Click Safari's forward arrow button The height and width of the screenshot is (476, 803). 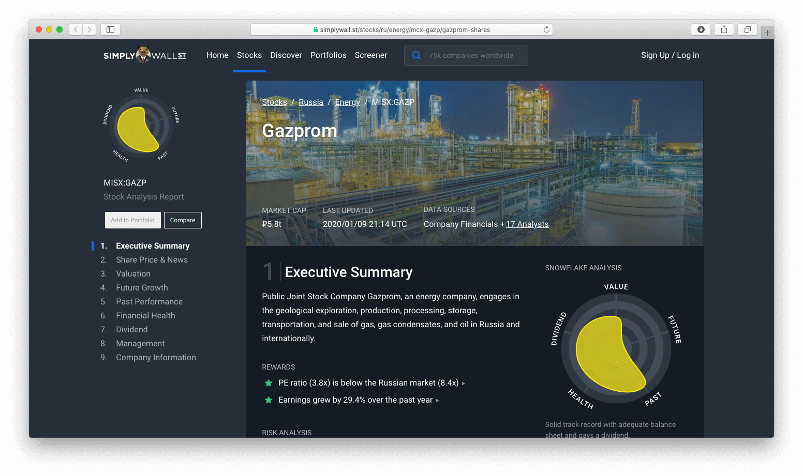(90, 29)
